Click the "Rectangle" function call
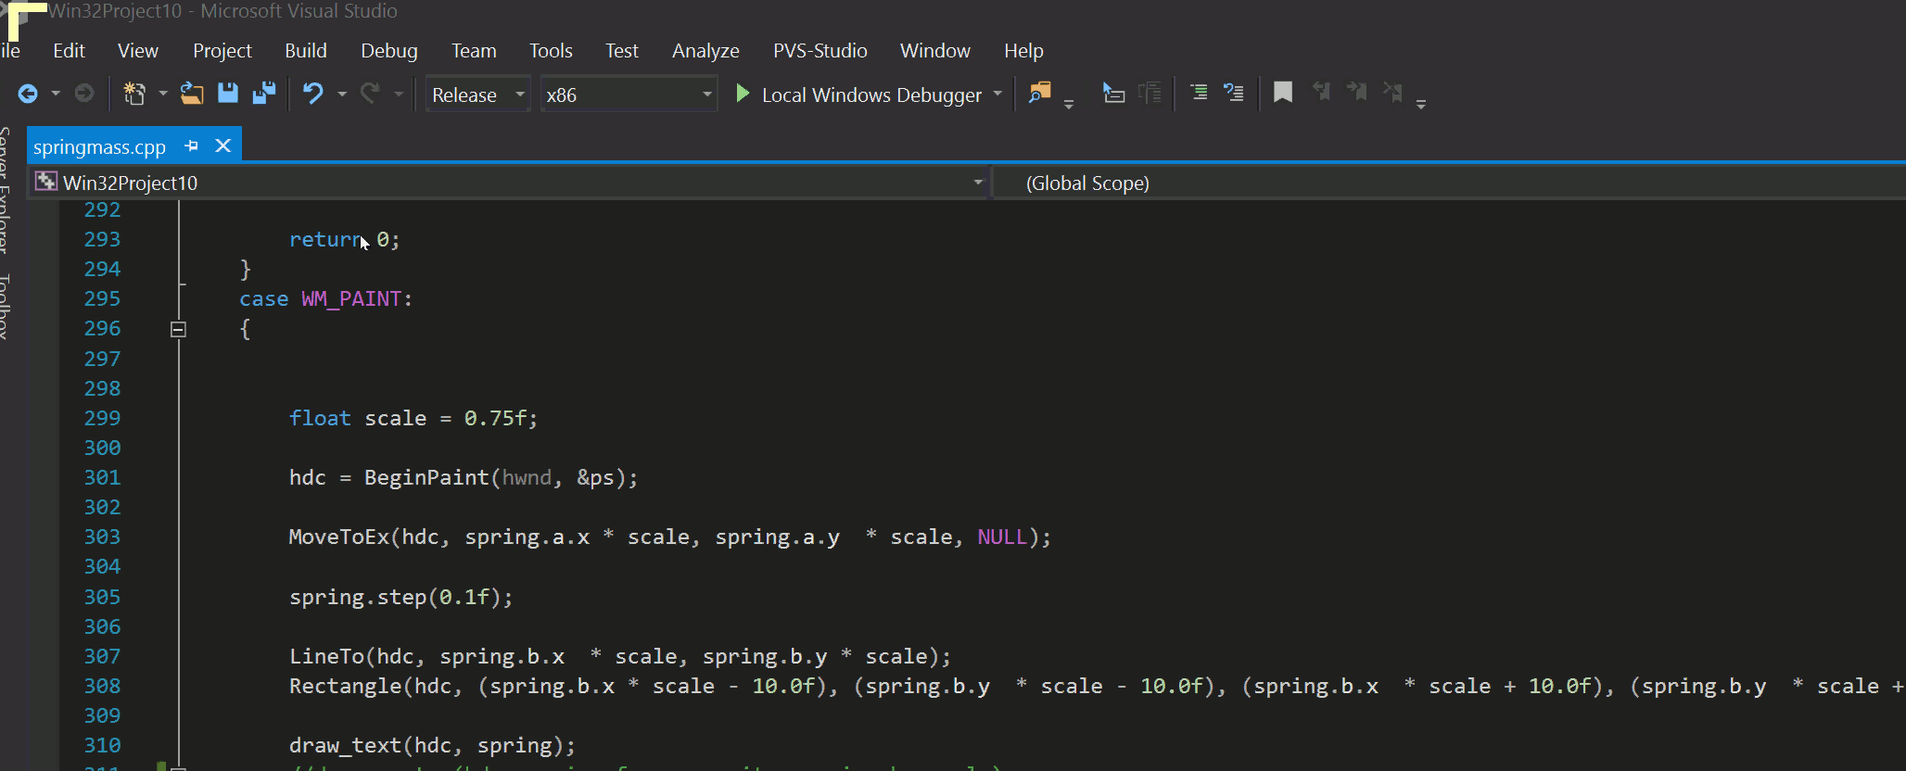The image size is (1906, 771). click(346, 686)
